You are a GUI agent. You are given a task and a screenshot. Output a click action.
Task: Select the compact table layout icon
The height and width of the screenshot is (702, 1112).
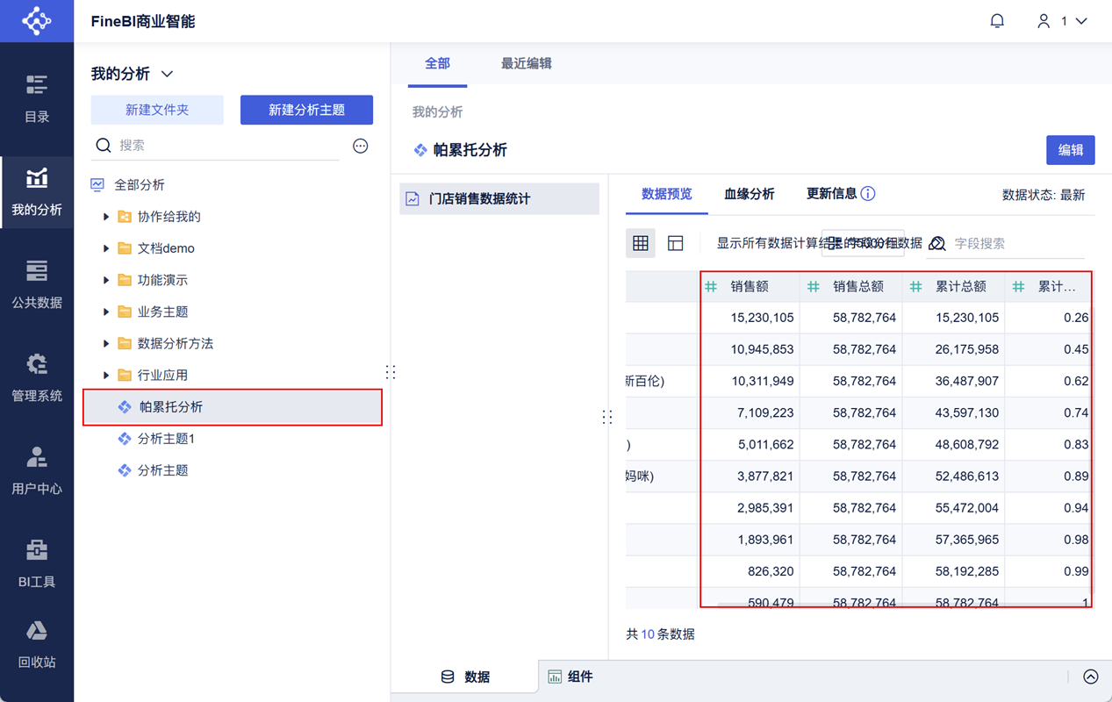click(675, 242)
